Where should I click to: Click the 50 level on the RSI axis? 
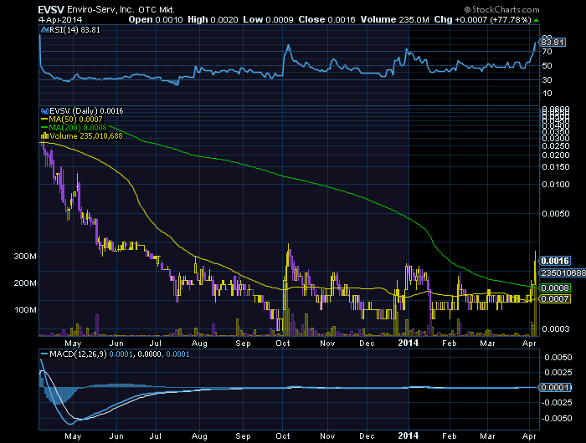(547, 66)
